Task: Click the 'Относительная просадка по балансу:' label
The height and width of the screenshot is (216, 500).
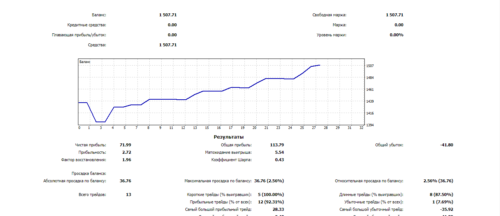Action: [x=369, y=181]
